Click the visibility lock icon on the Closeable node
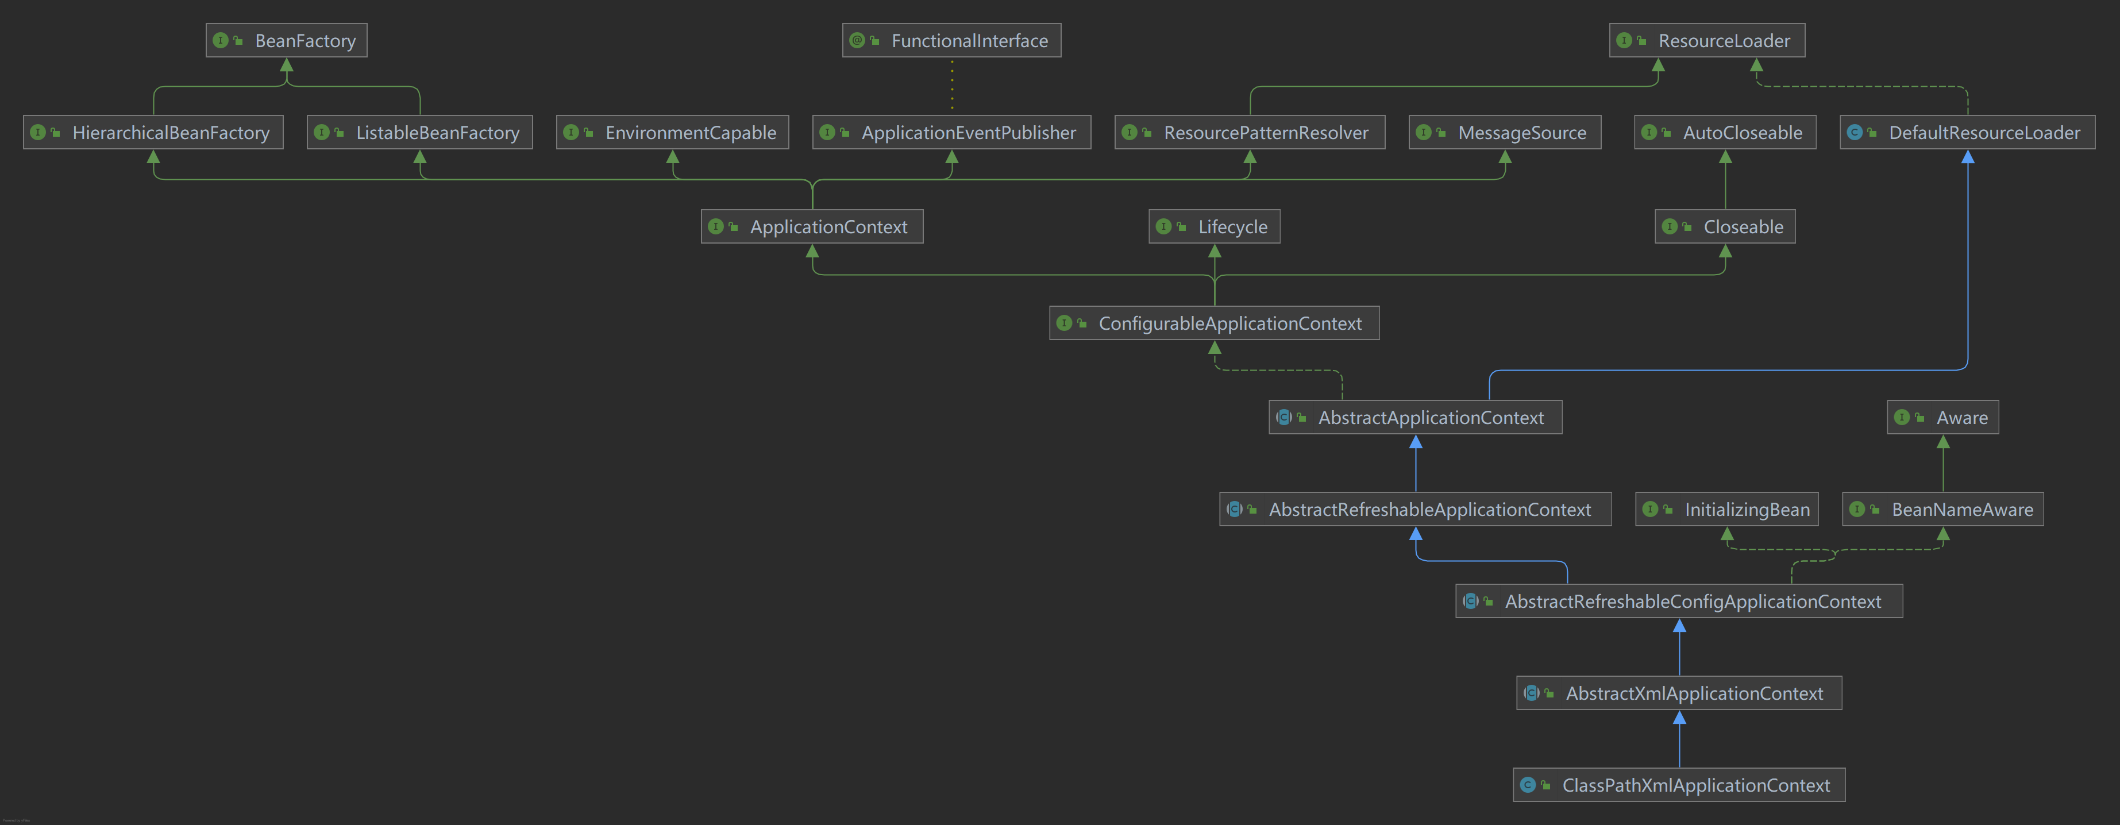Image resolution: width=2120 pixels, height=825 pixels. pos(1686,226)
